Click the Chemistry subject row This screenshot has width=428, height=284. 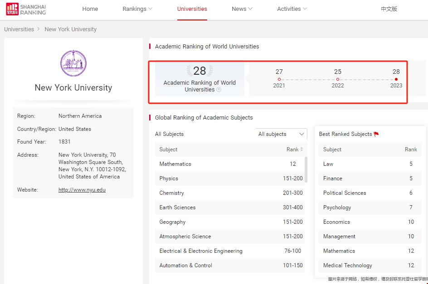pyautogui.click(x=230, y=193)
